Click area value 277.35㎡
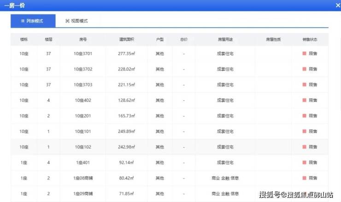Viewport: 341px width, 202px height. [x=126, y=53]
